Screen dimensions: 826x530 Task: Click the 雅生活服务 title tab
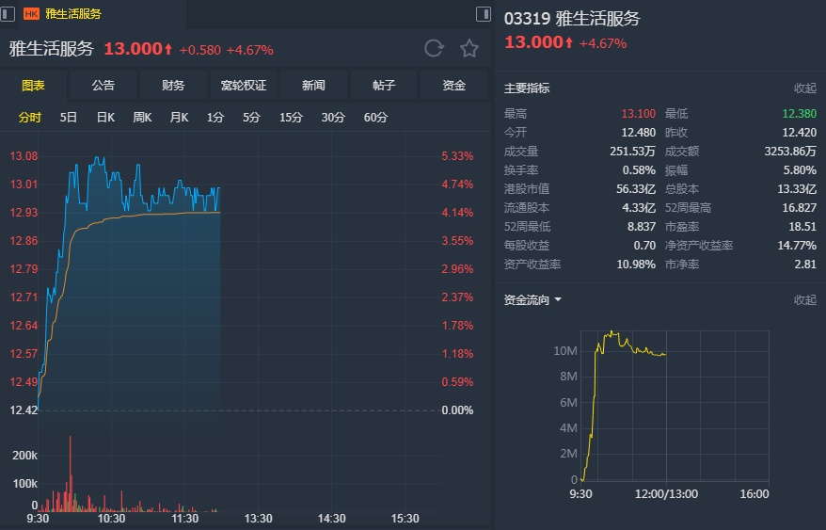point(73,14)
